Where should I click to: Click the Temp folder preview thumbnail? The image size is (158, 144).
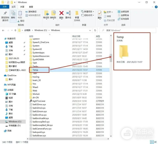pyautogui.click(x=124, y=52)
